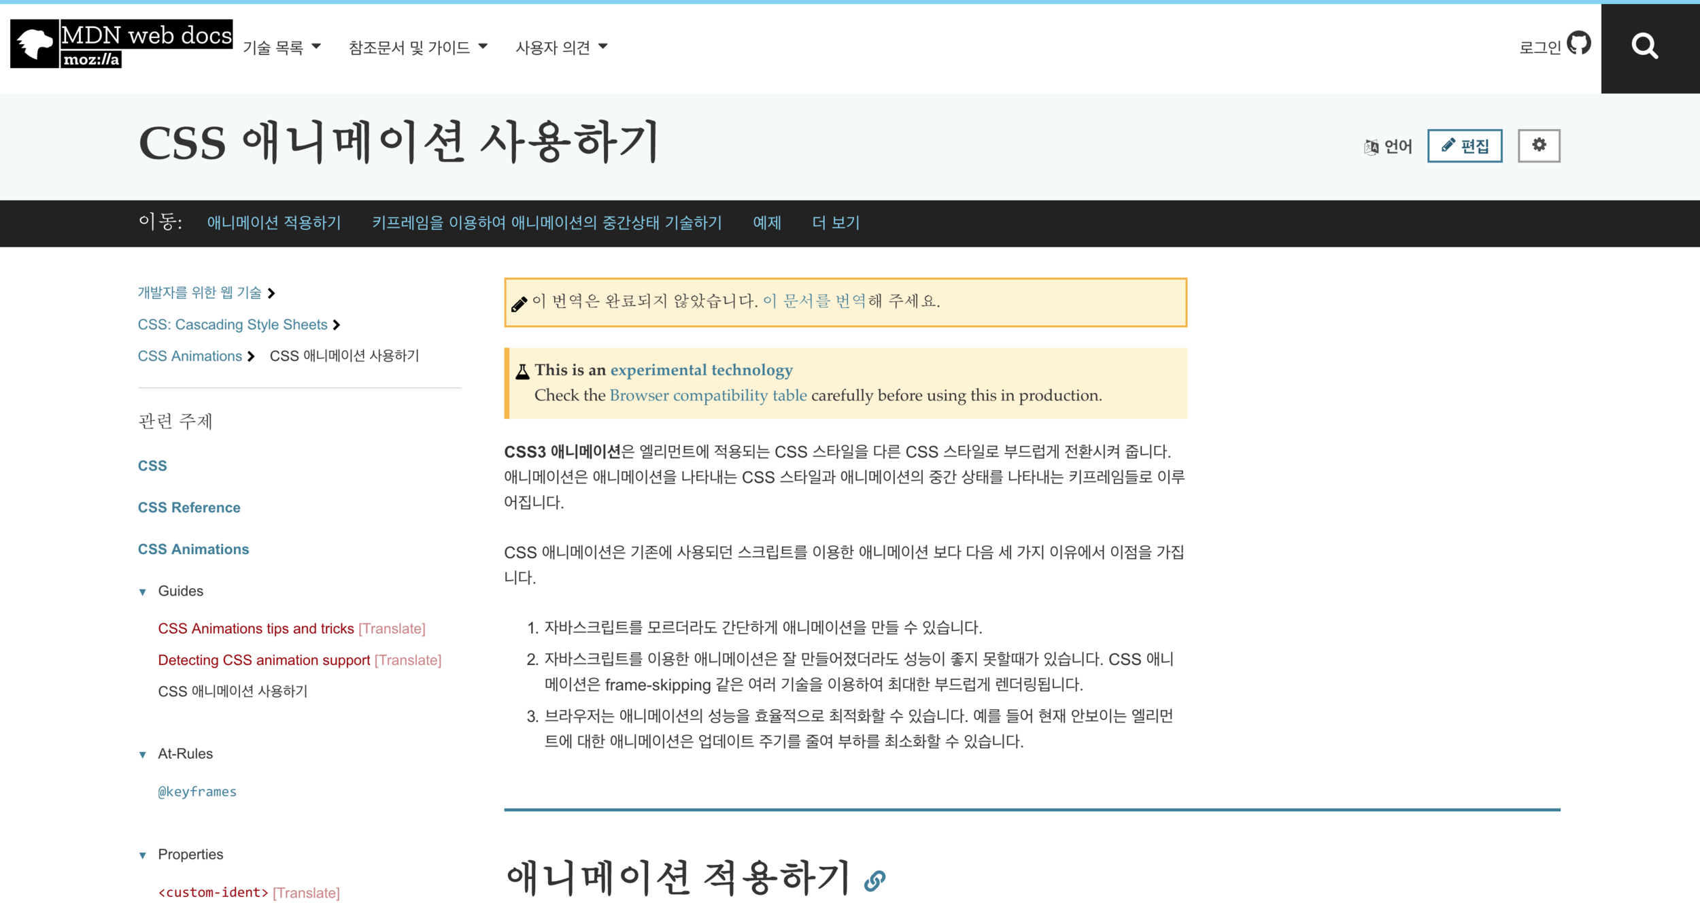Click CSS Animations breadcrumb link

tap(190, 356)
